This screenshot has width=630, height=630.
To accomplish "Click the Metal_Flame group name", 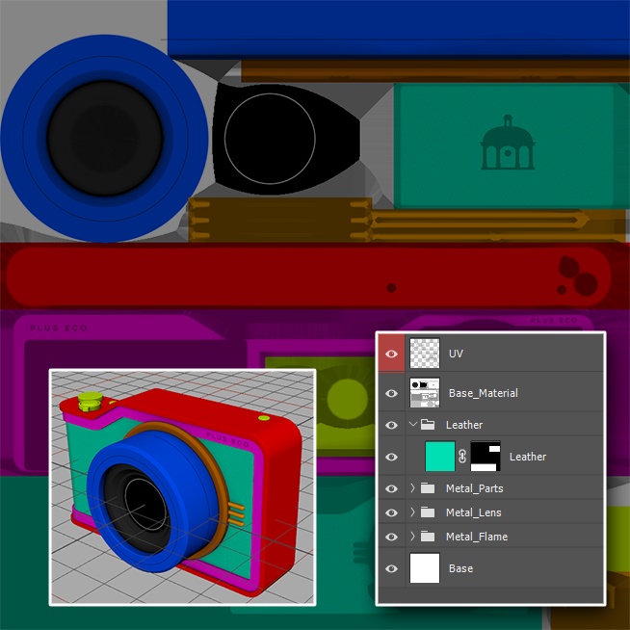I will pyautogui.click(x=477, y=537).
